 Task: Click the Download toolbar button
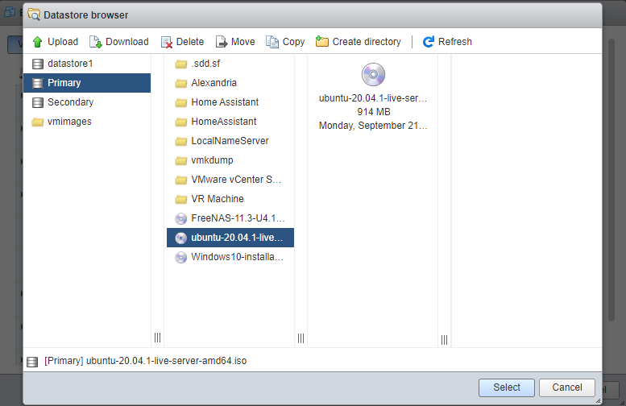click(x=119, y=42)
